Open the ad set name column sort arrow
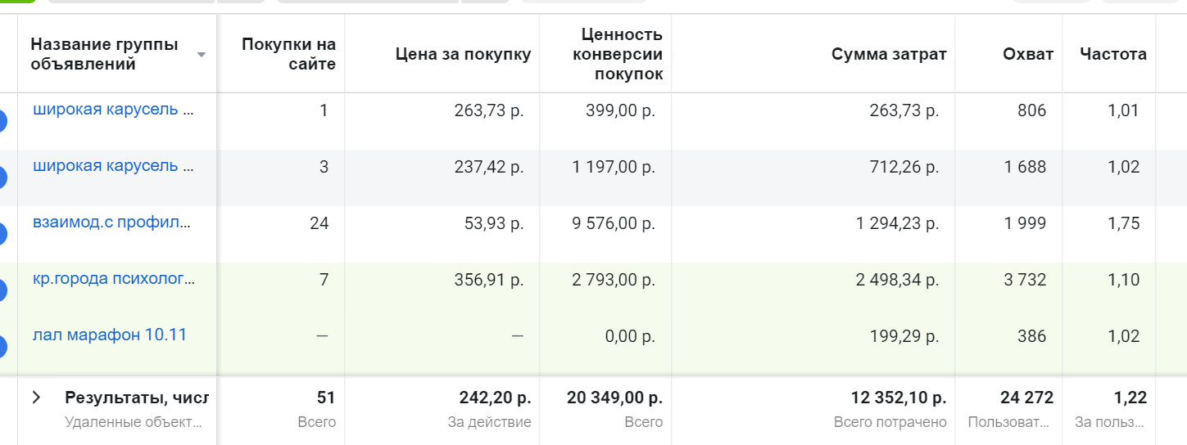1187x445 pixels. [x=202, y=55]
